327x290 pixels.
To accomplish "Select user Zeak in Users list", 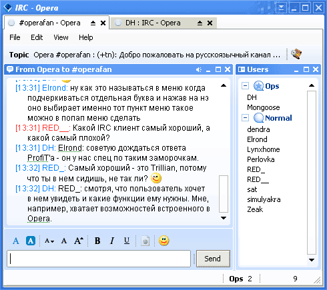I will click(x=255, y=209).
